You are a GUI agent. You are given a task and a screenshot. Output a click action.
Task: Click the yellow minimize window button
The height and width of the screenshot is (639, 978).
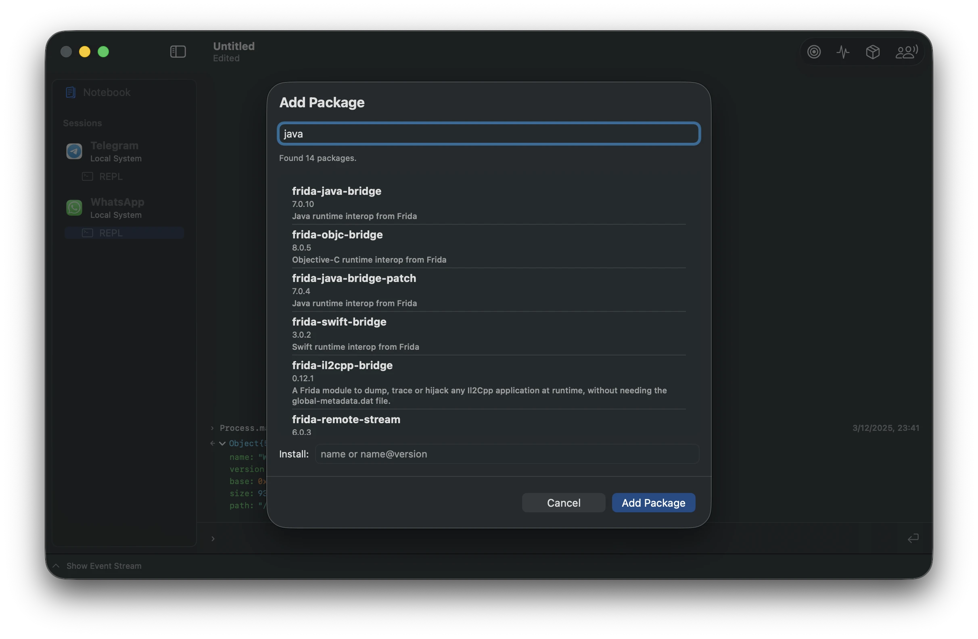tap(85, 52)
